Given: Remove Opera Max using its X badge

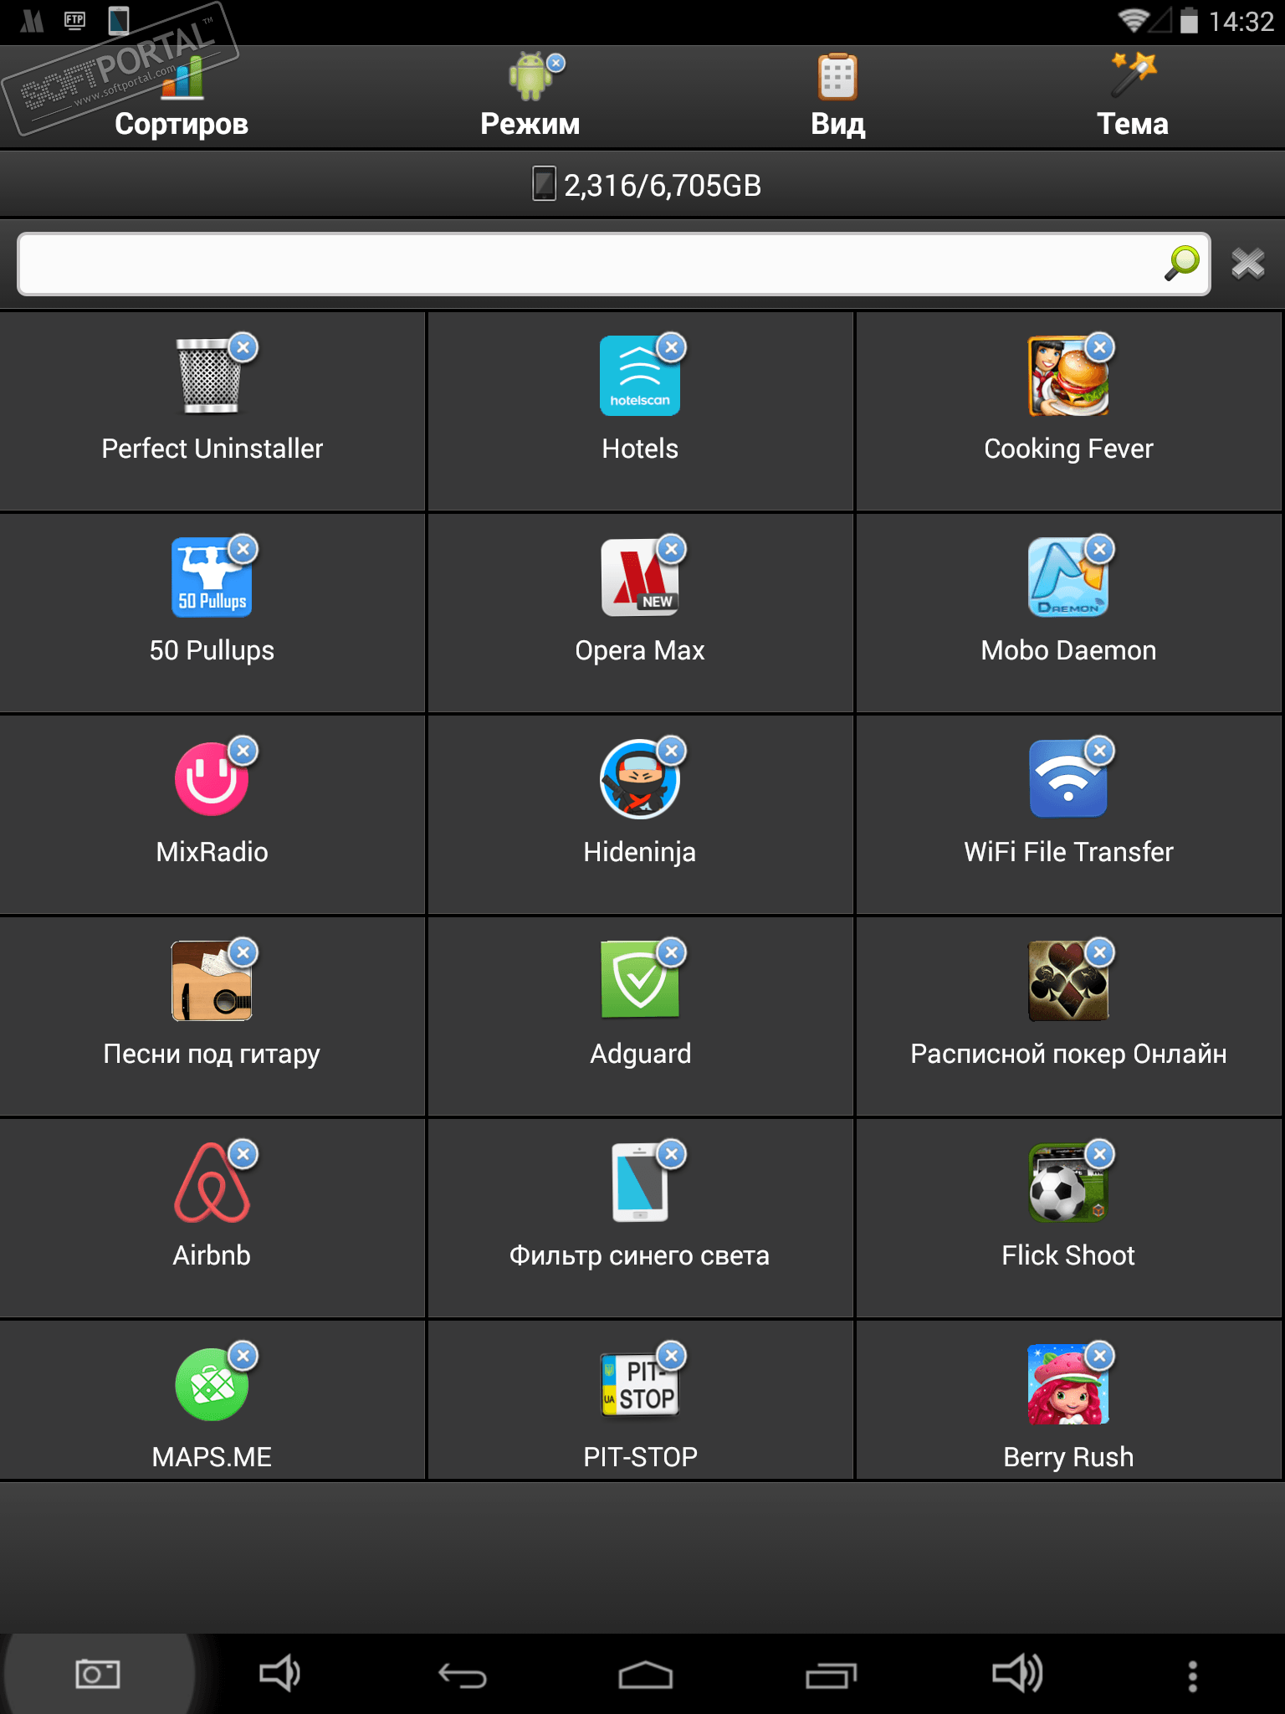Looking at the screenshot, I should tap(671, 548).
